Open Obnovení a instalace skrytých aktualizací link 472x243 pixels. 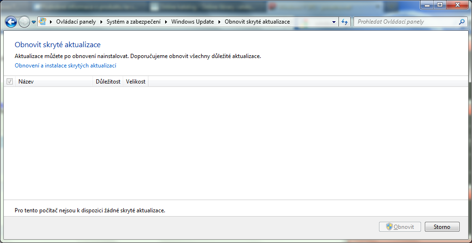pyautogui.click(x=65, y=66)
